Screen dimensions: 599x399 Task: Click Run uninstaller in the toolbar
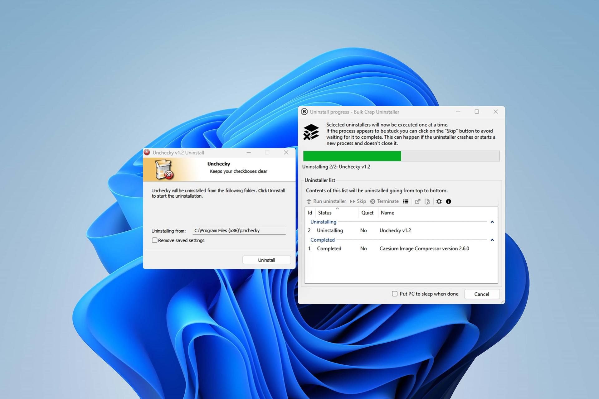326,201
